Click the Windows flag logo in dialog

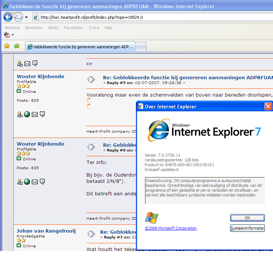pos(151,217)
